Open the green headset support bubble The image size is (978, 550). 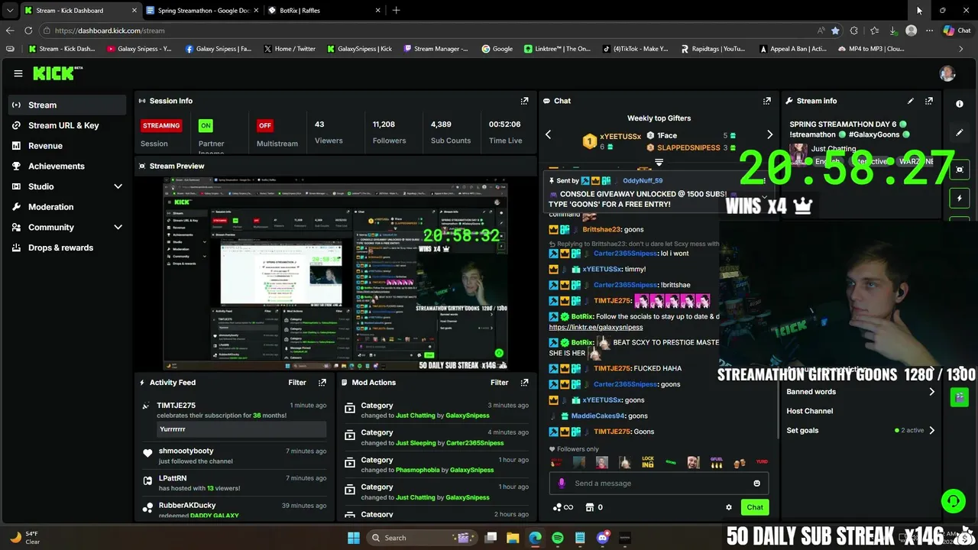point(953,501)
